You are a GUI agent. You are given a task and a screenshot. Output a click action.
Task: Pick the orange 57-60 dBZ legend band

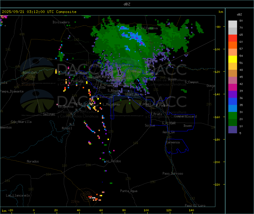[233, 45]
